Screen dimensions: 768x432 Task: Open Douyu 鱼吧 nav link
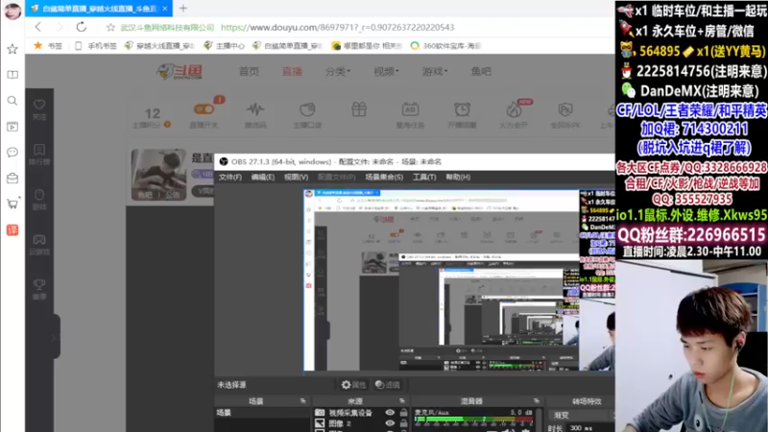[x=481, y=71]
